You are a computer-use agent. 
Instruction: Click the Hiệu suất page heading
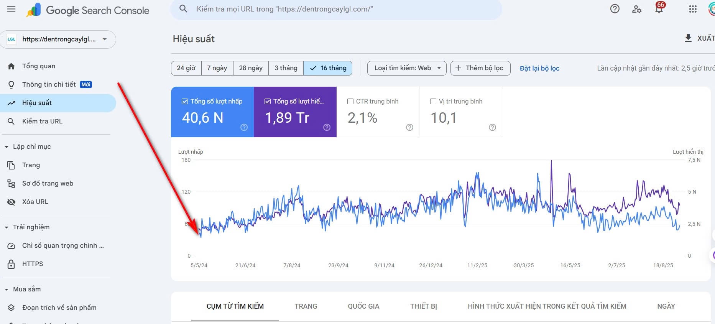point(194,39)
